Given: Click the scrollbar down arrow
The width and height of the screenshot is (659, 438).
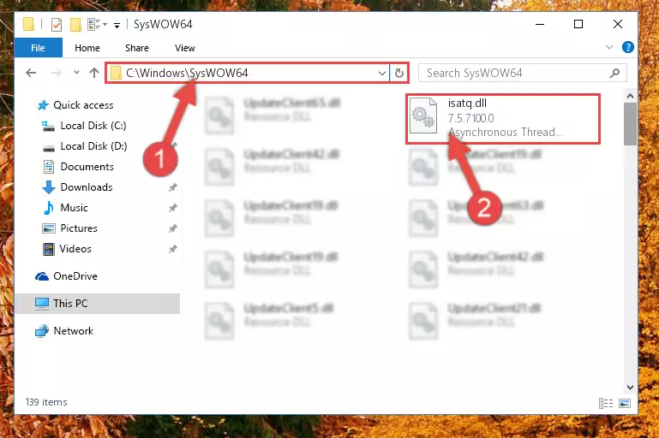Looking at the screenshot, I should [630, 388].
